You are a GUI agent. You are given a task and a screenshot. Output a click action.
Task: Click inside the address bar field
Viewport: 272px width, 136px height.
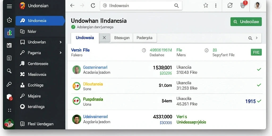coord(141,6)
